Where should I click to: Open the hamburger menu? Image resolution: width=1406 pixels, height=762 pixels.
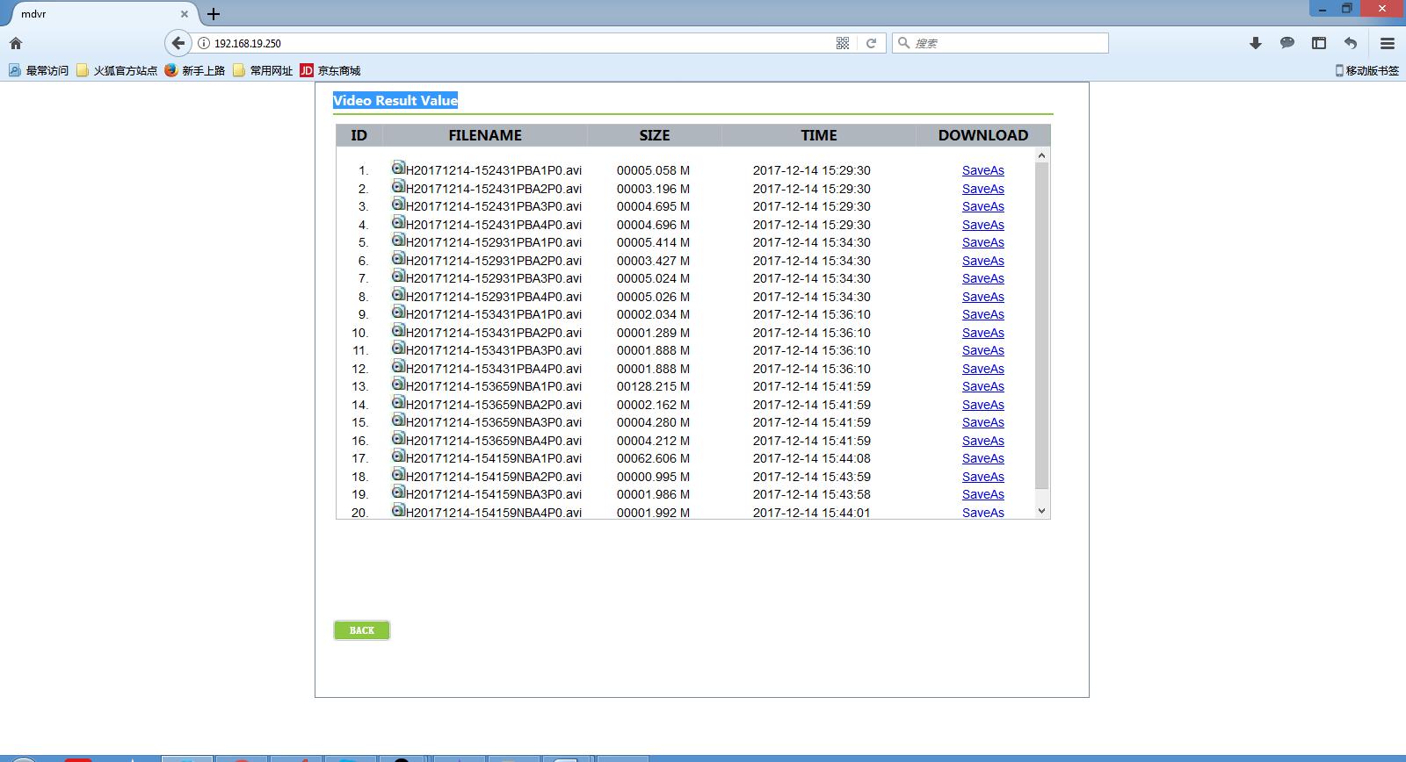pos(1388,43)
